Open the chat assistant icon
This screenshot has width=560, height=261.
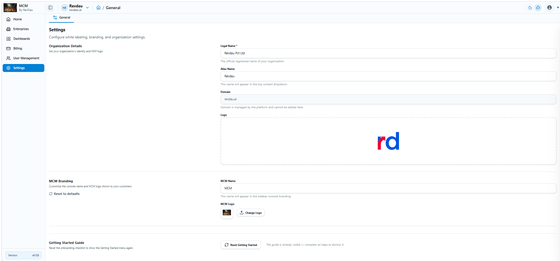[x=538, y=8]
